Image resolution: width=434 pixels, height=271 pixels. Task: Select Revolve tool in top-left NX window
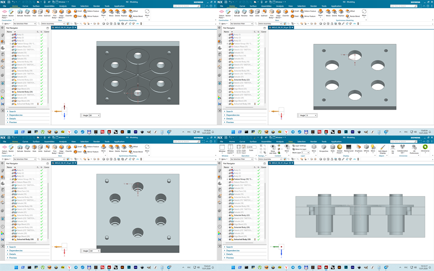[27, 13]
